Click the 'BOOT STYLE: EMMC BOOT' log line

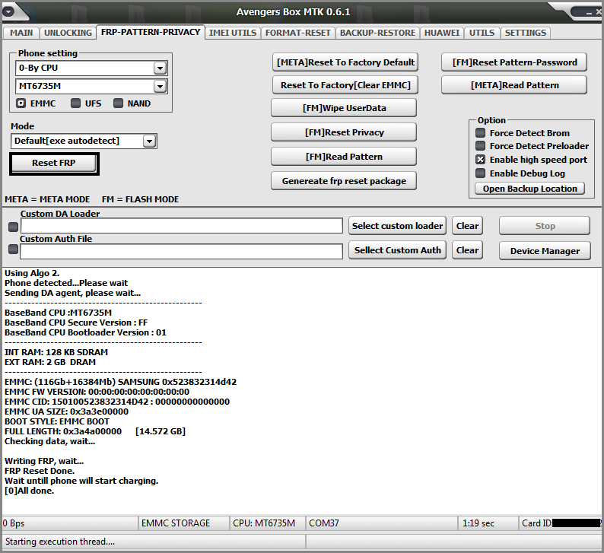pyautogui.click(x=57, y=421)
